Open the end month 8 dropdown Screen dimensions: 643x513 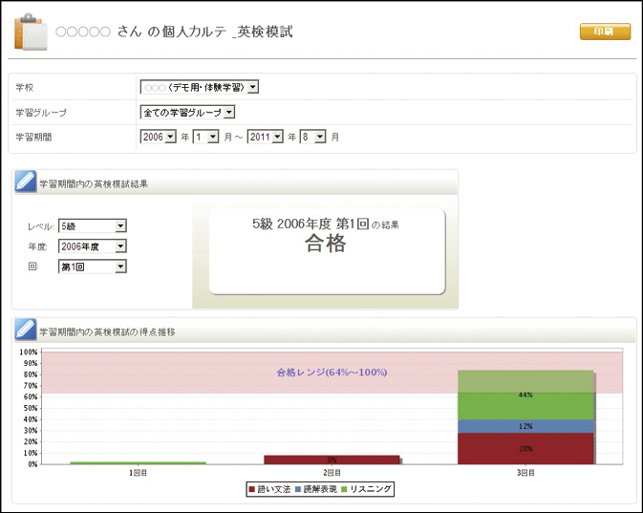pos(312,137)
